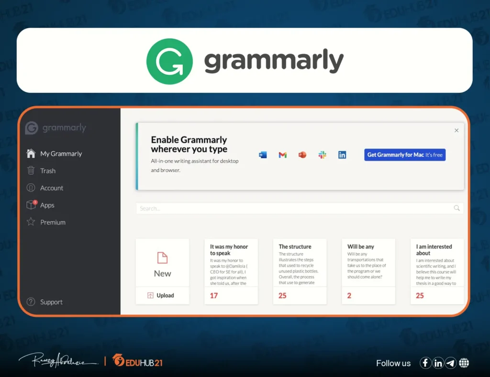The width and height of the screenshot is (490, 377).
Task: Click the search magnifier icon
Action: coord(457,208)
